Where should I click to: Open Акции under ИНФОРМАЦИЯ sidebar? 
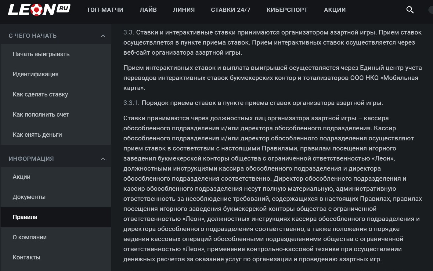pyautogui.click(x=56, y=177)
